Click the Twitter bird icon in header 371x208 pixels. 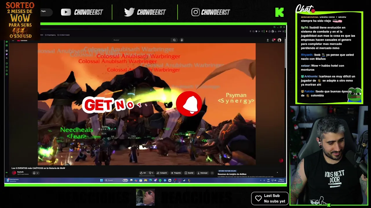click(129, 12)
